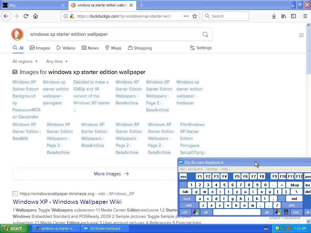
Task: Click the bksp key on On-Screen Keyboard
Action: coord(295,185)
